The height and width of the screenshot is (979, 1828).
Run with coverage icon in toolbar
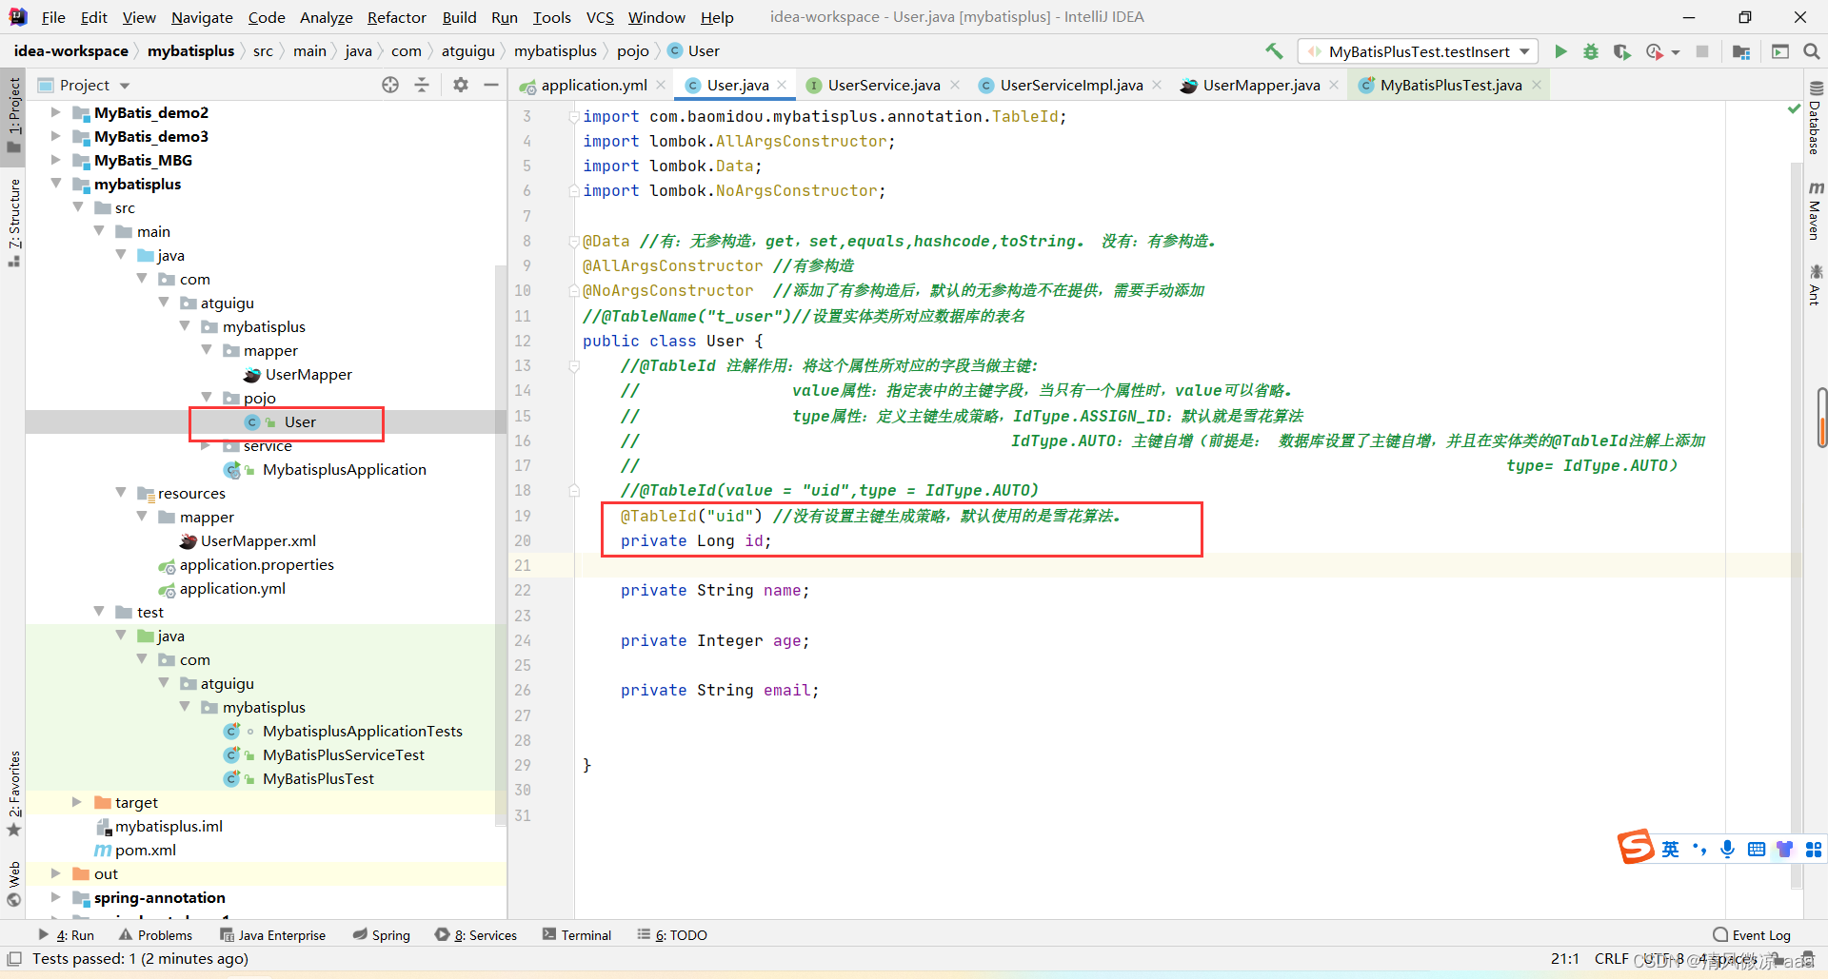(x=1622, y=51)
